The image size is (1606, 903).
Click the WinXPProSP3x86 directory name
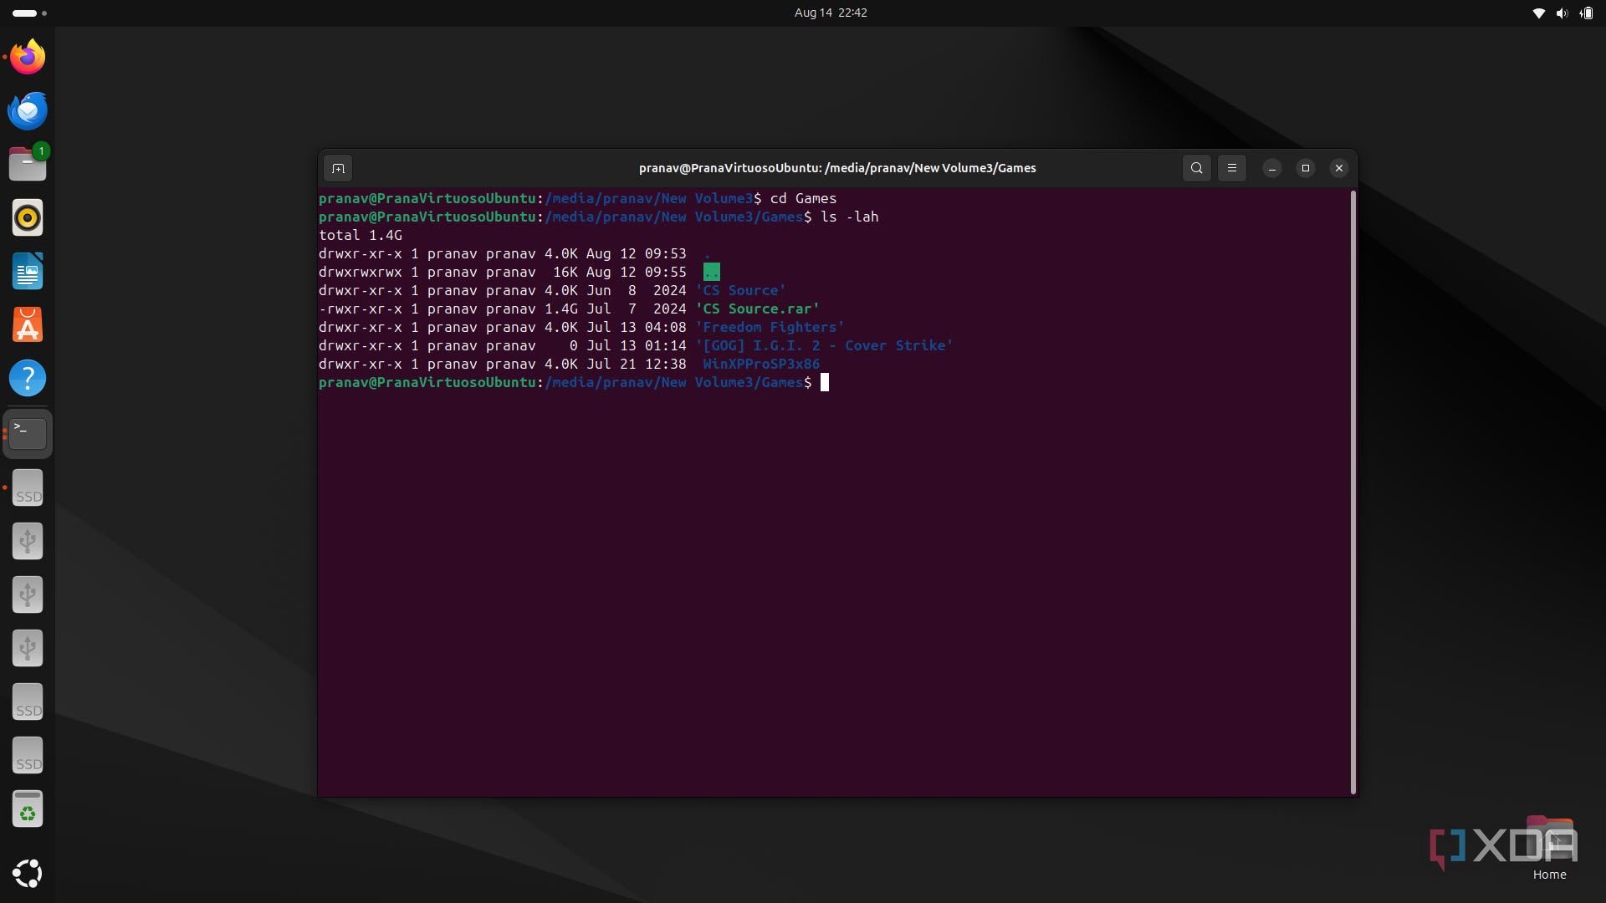761,364
